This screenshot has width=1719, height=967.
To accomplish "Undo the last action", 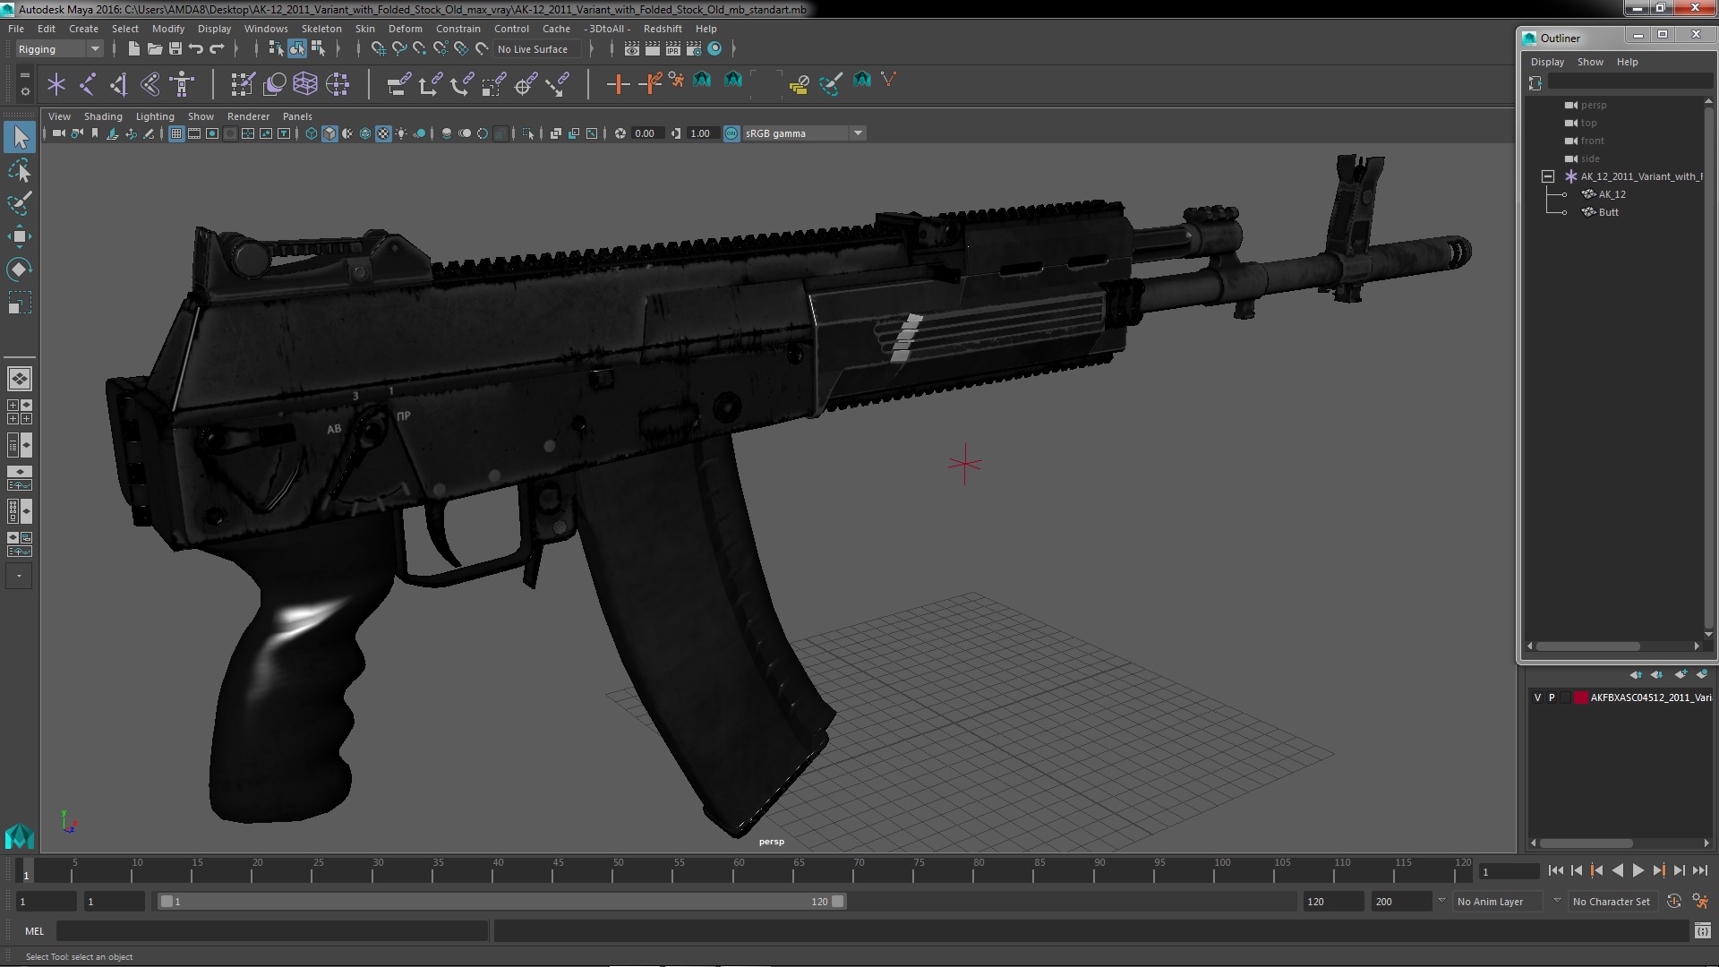I will [x=196, y=49].
